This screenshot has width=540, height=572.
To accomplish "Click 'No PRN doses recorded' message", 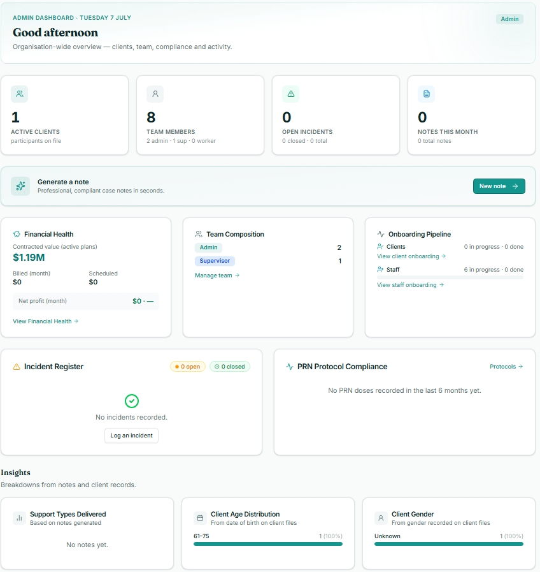I will coord(404,390).
